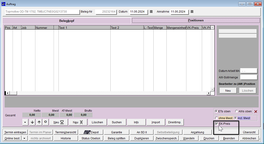Click Beleg splitten button

117,138
